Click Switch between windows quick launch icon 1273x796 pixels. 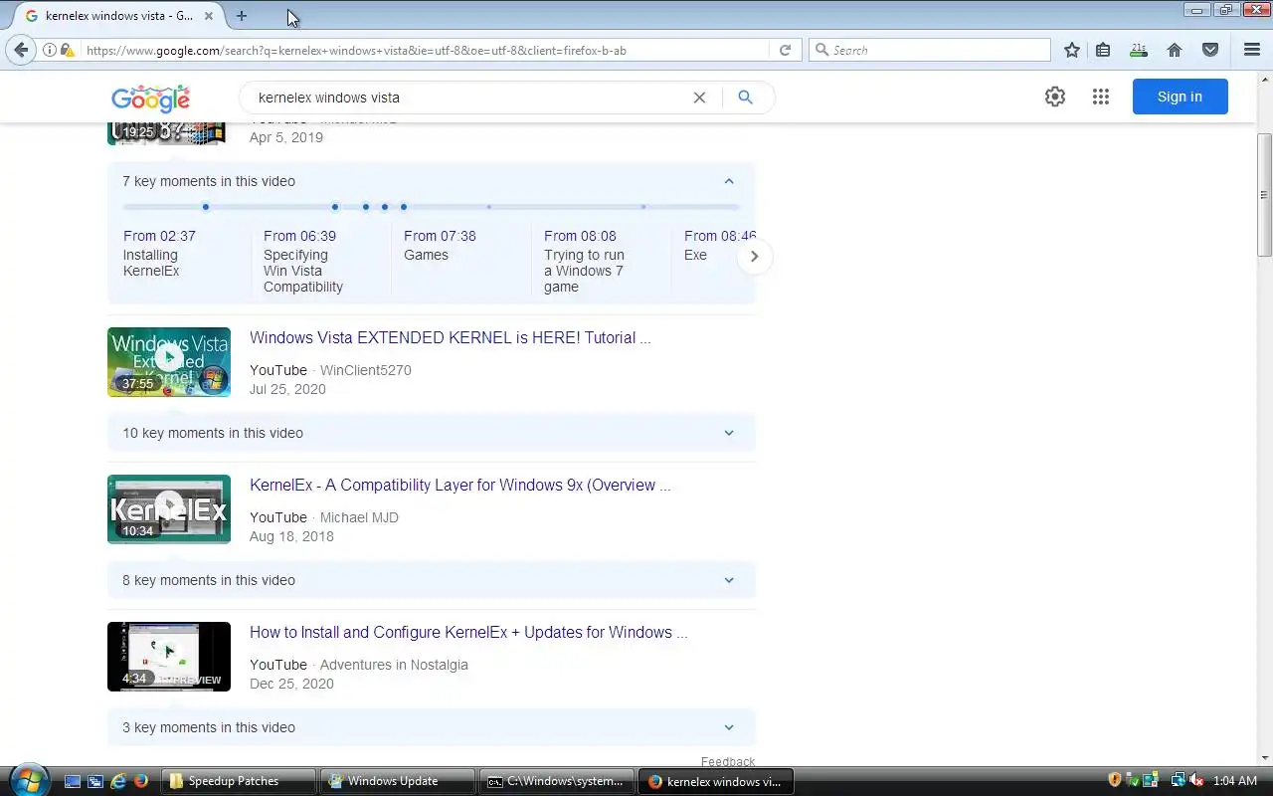(x=95, y=781)
